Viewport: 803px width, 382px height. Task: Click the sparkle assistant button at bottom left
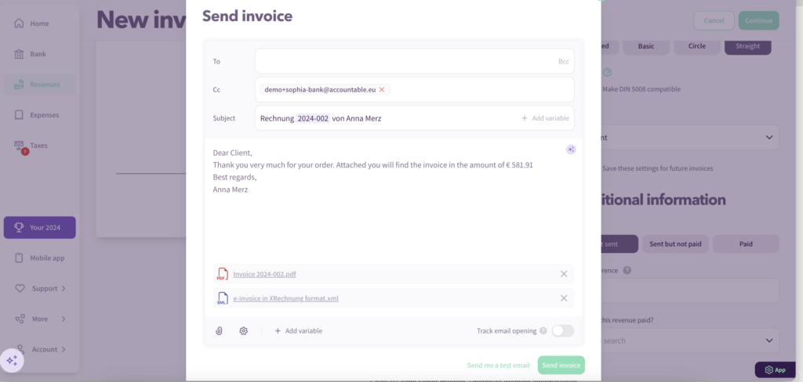12,360
